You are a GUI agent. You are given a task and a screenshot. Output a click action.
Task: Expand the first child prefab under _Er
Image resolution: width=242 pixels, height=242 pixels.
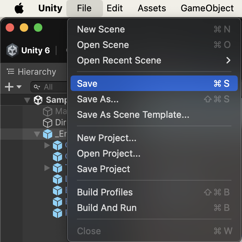click(x=47, y=145)
